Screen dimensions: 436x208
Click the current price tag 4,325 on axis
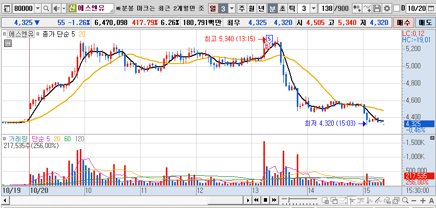[418, 124]
